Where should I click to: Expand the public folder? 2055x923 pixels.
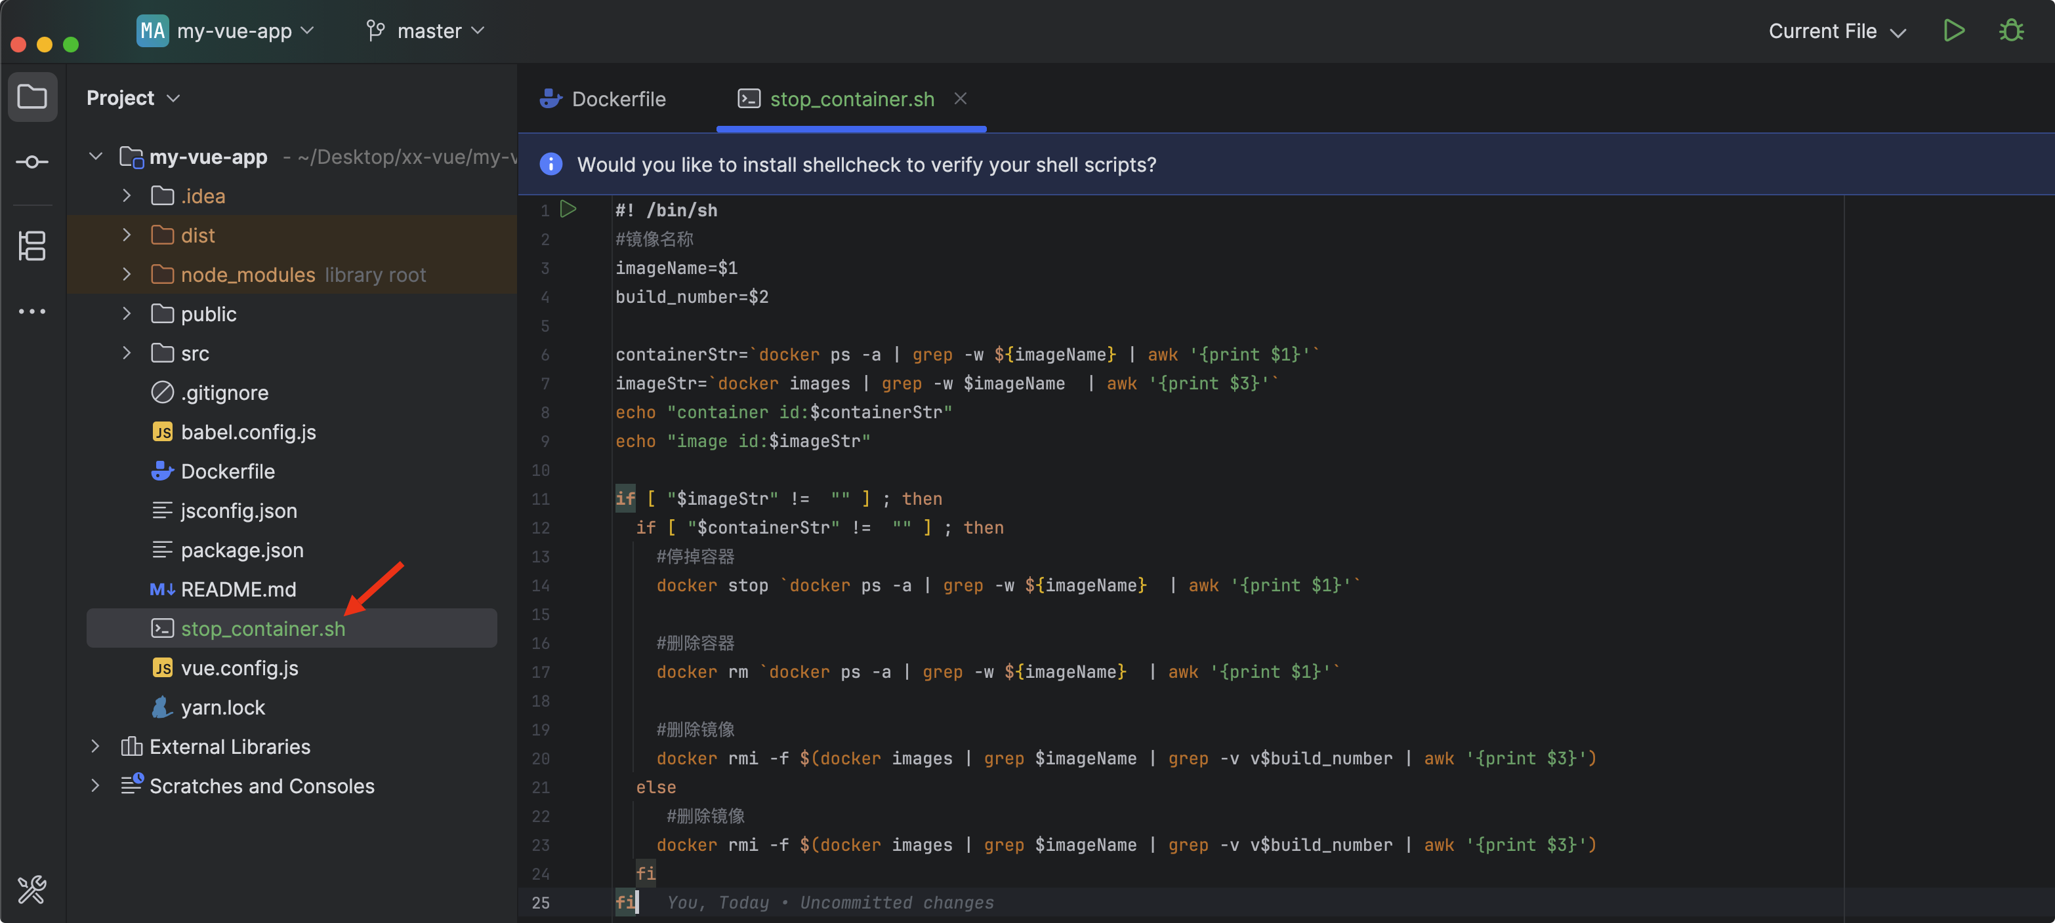coord(127,313)
